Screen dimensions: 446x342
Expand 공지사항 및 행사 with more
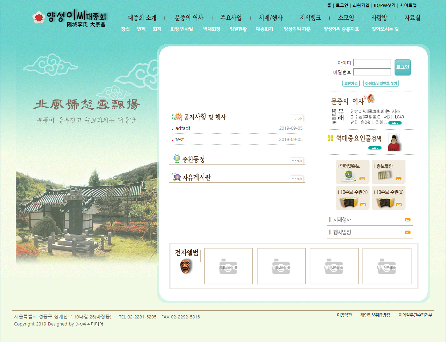[297, 118]
